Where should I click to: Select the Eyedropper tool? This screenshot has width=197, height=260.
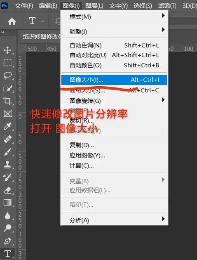pos(7,126)
